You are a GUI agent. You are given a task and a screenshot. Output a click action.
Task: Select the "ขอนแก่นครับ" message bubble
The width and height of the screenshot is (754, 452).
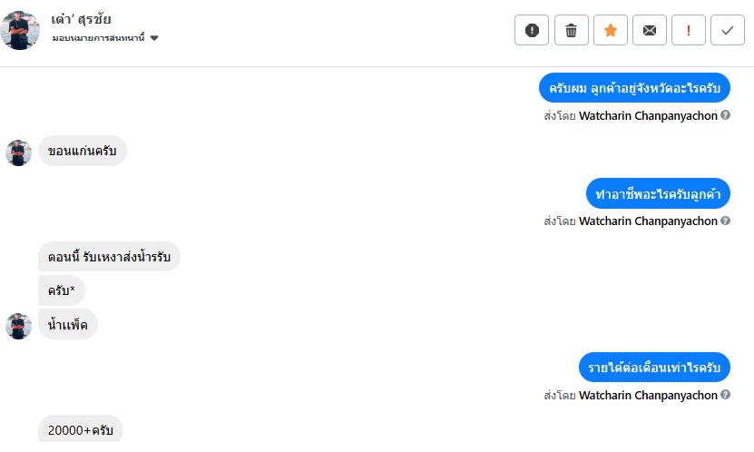[82, 151]
